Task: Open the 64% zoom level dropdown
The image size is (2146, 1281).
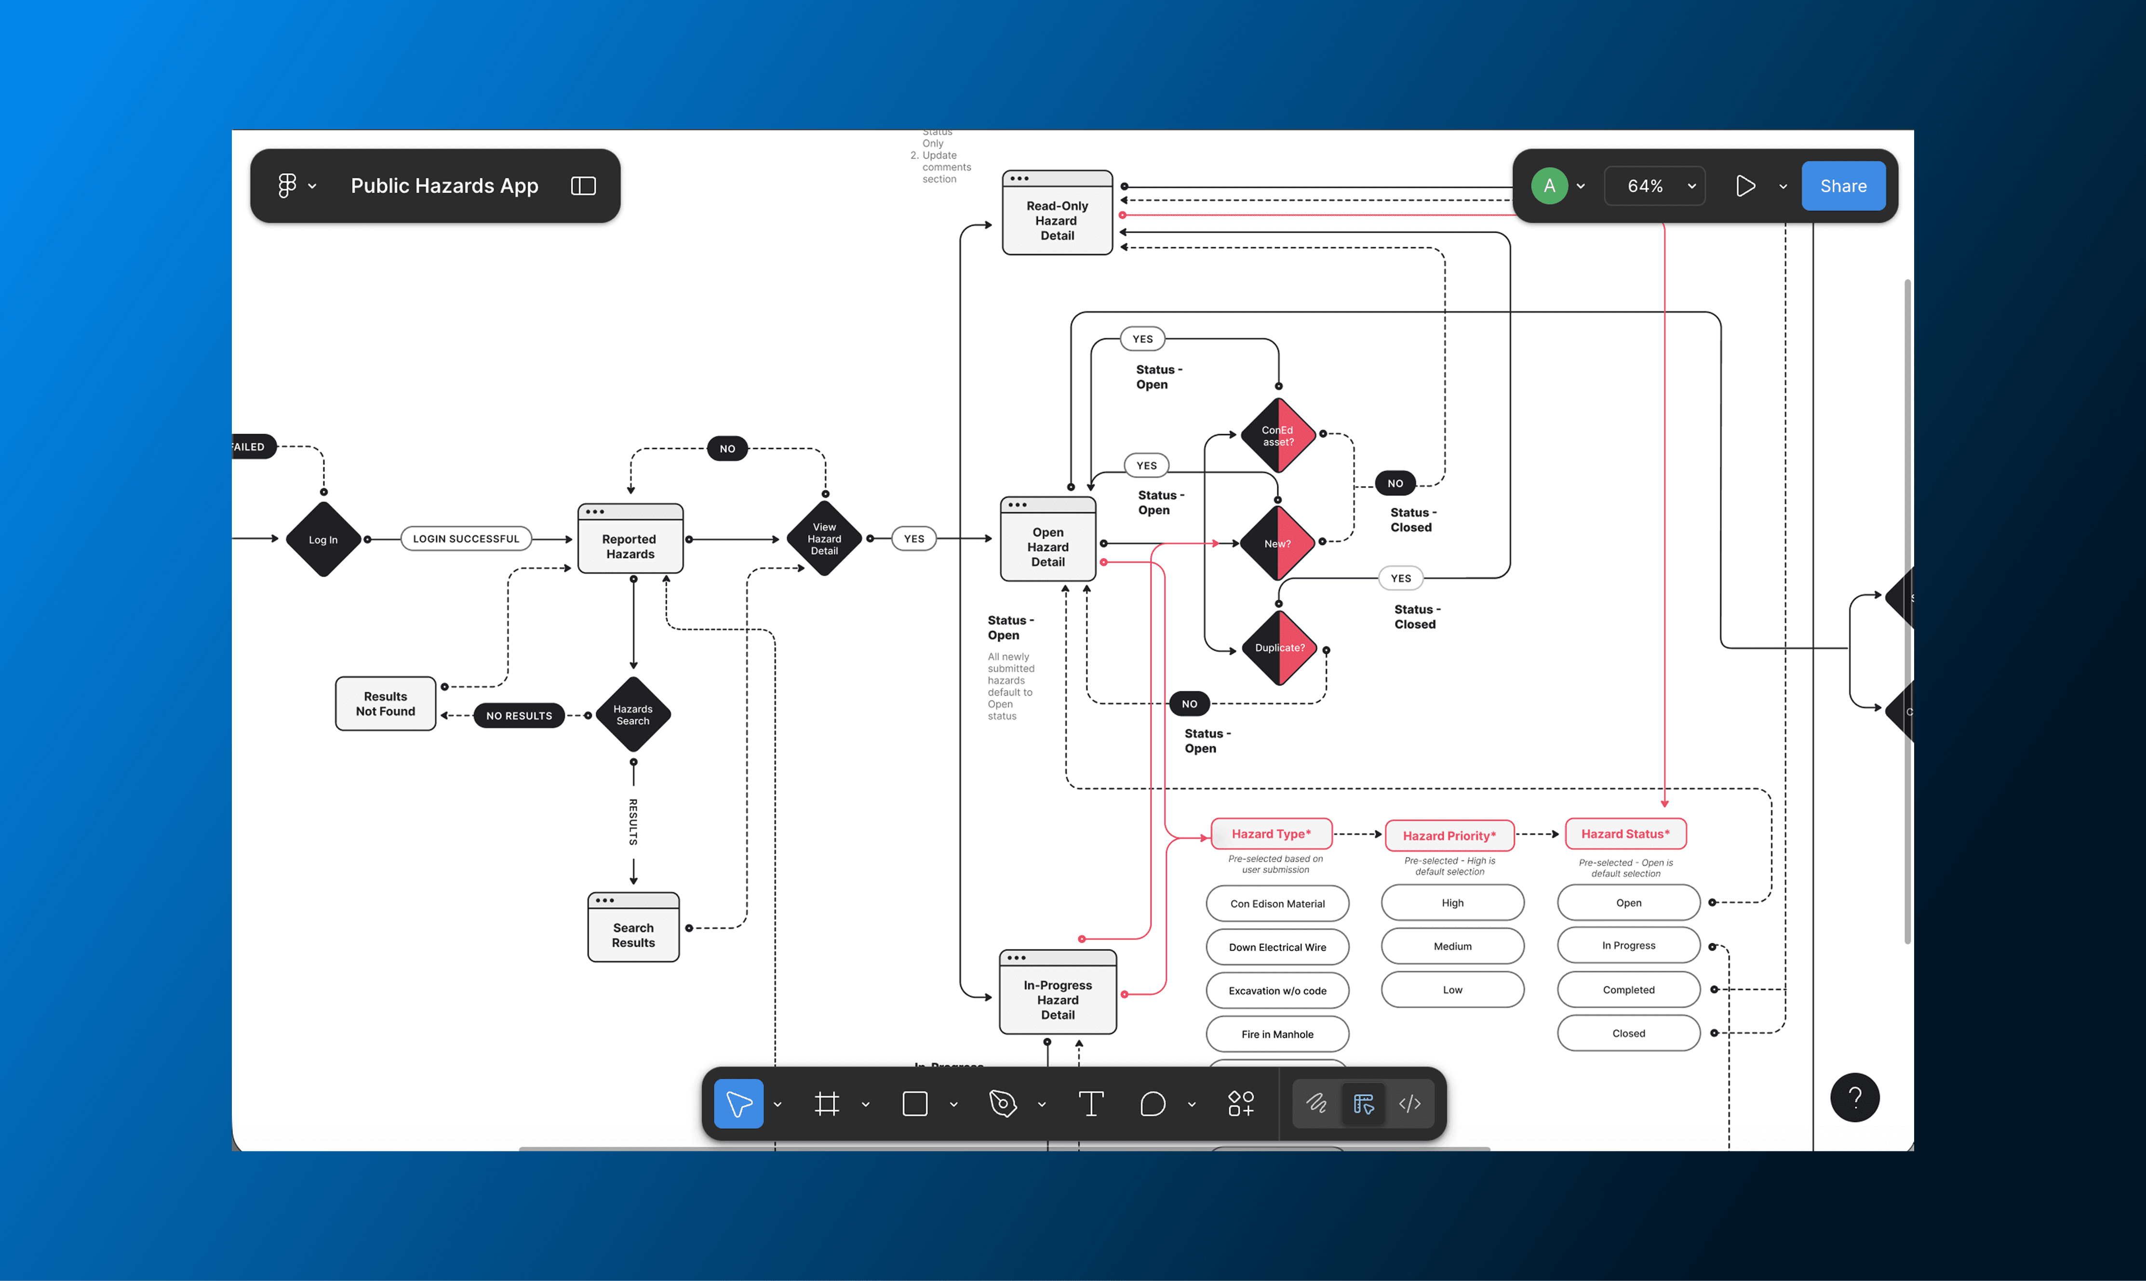Action: point(1654,185)
